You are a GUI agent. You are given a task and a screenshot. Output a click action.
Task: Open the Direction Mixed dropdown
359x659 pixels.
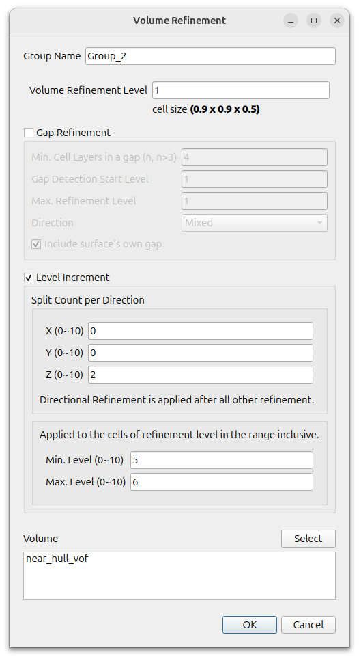254,223
